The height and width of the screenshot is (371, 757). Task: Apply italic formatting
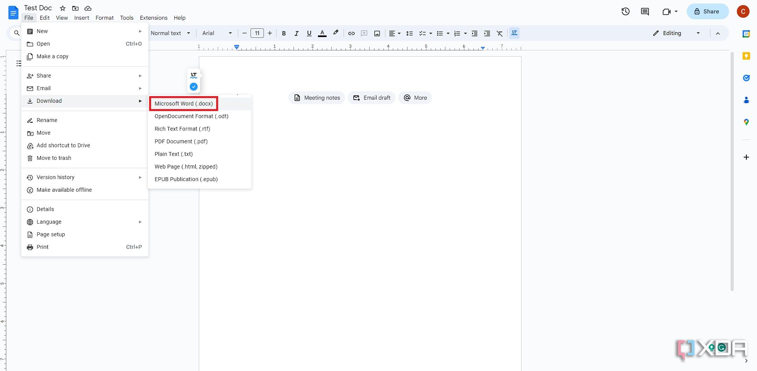pyautogui.click(x=296, y=33)
